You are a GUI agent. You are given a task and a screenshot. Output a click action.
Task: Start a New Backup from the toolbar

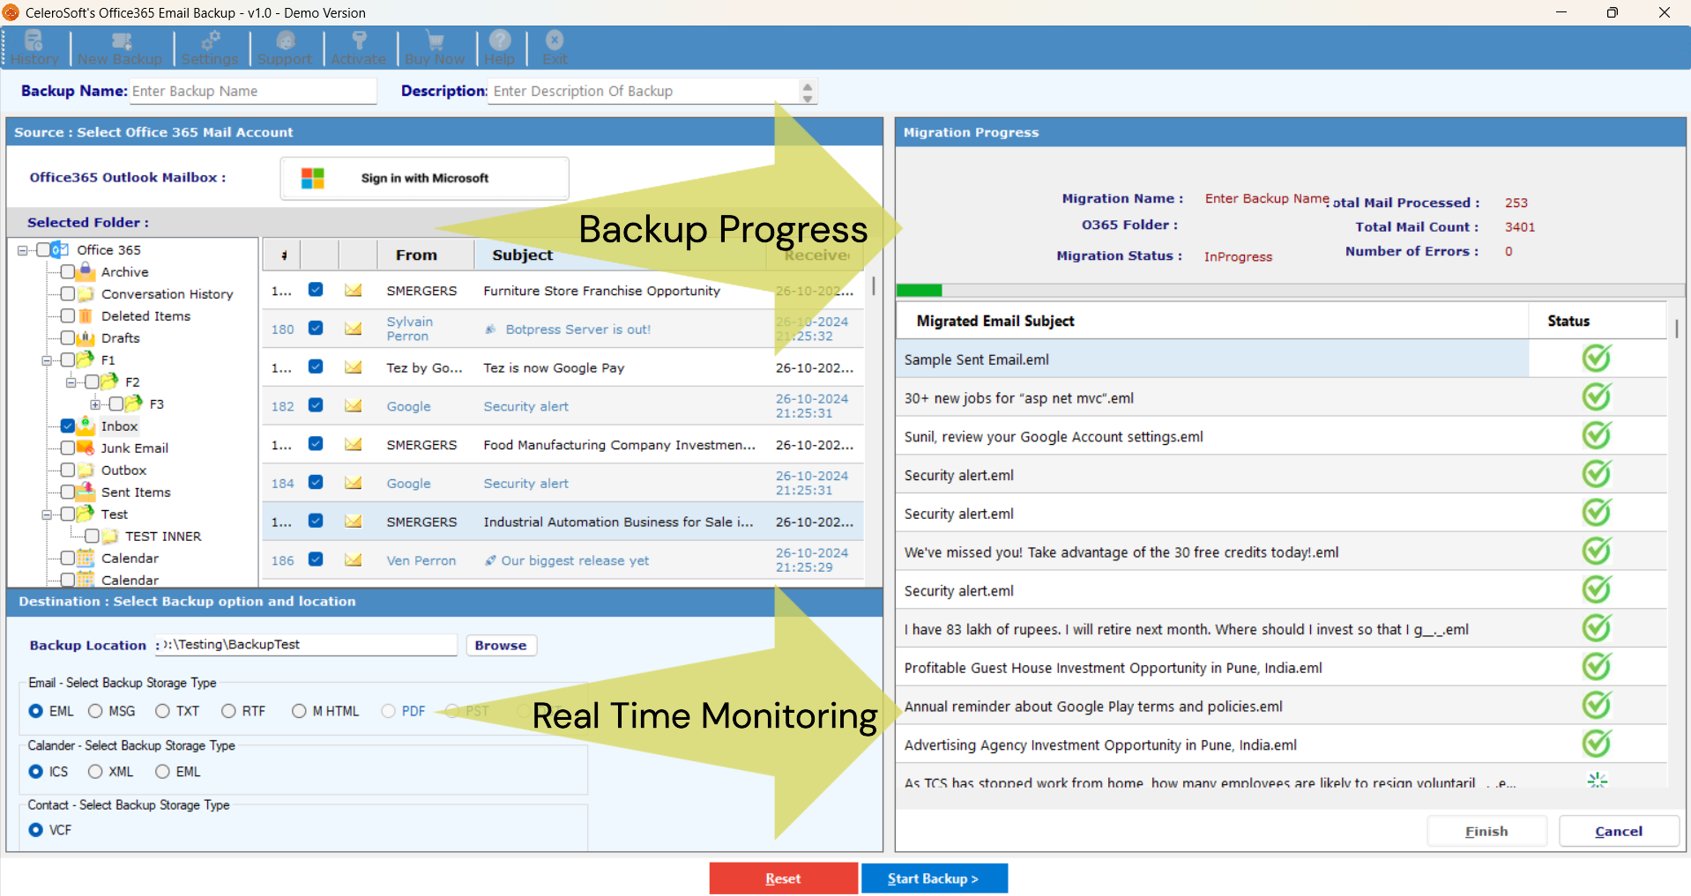[120, 48]
